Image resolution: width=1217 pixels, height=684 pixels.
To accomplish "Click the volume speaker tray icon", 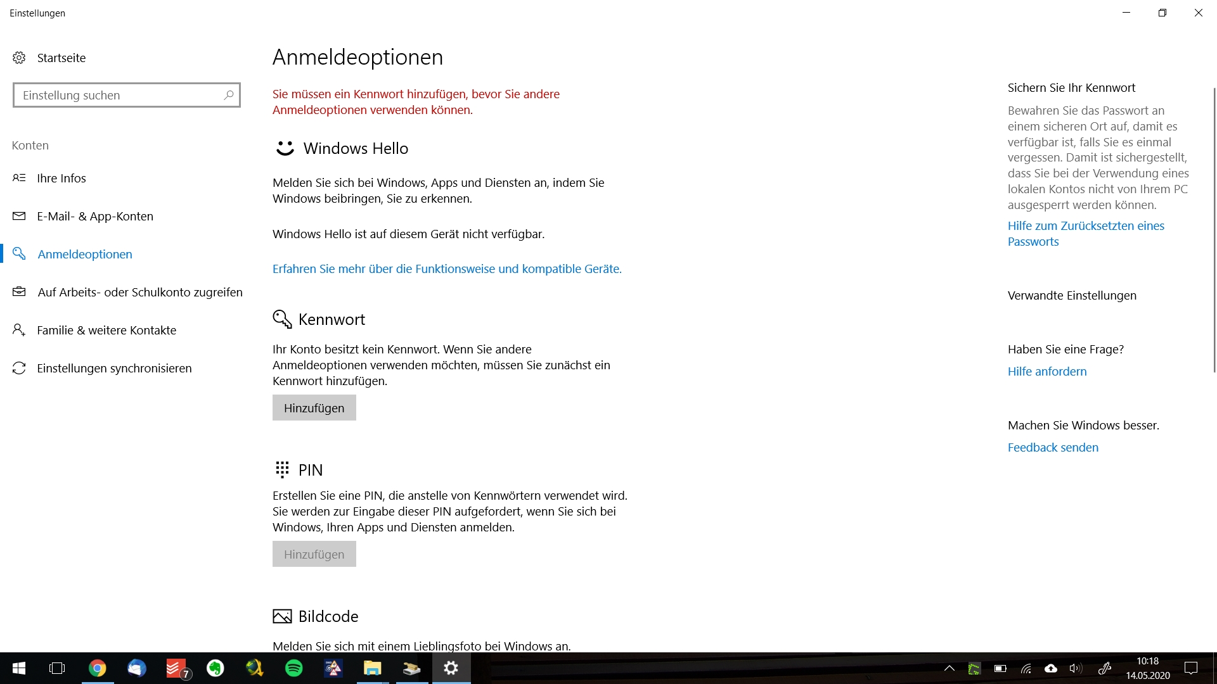I will (x=1076, y=668).
